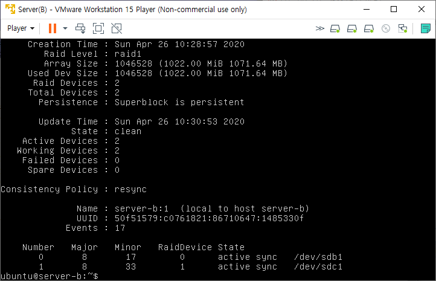Click the /dev/sdc1 device entry
This screenshot has height=281, width=436.
tap(318, 266)
